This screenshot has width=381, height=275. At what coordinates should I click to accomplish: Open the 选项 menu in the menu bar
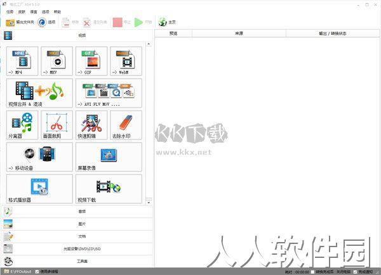(x=46, y=11)
